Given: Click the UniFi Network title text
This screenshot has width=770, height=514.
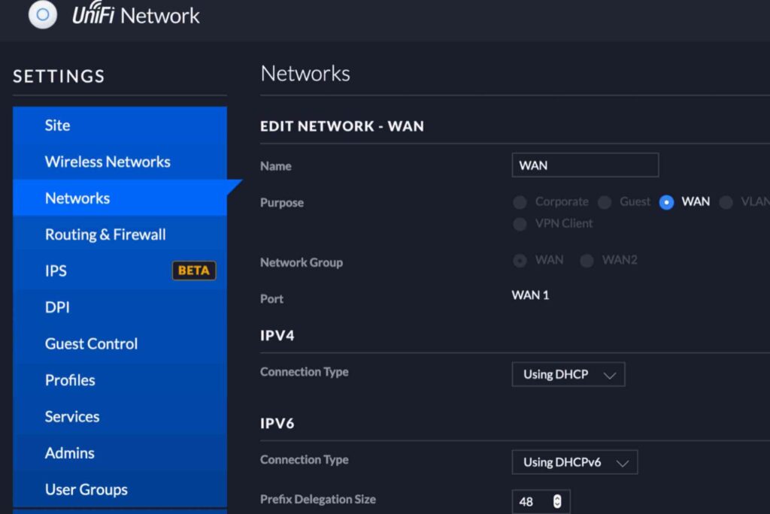Looking at the screenshot, I should (x=136, y=15).
